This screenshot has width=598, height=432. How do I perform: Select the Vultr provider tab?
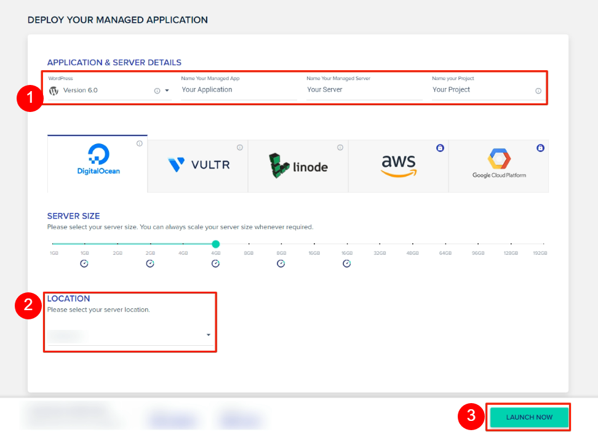[x=197, y=166]
